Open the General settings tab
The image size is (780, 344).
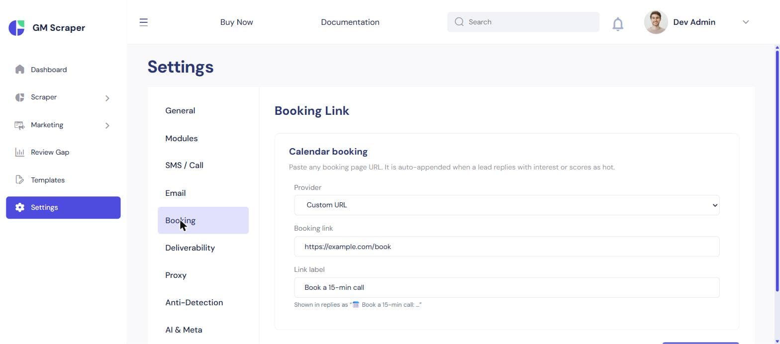203,111
